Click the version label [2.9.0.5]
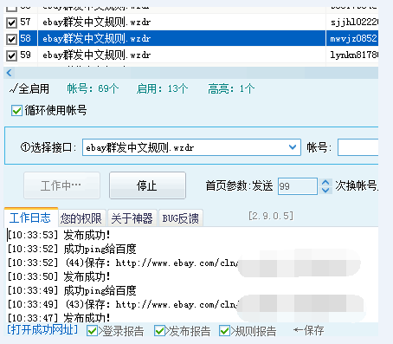 [x=271, y=216]
